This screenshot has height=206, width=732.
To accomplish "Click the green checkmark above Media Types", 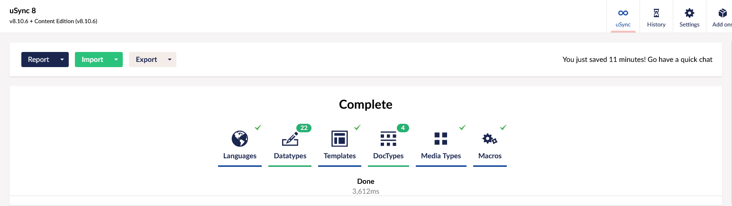I will click(x=463, y=128).
